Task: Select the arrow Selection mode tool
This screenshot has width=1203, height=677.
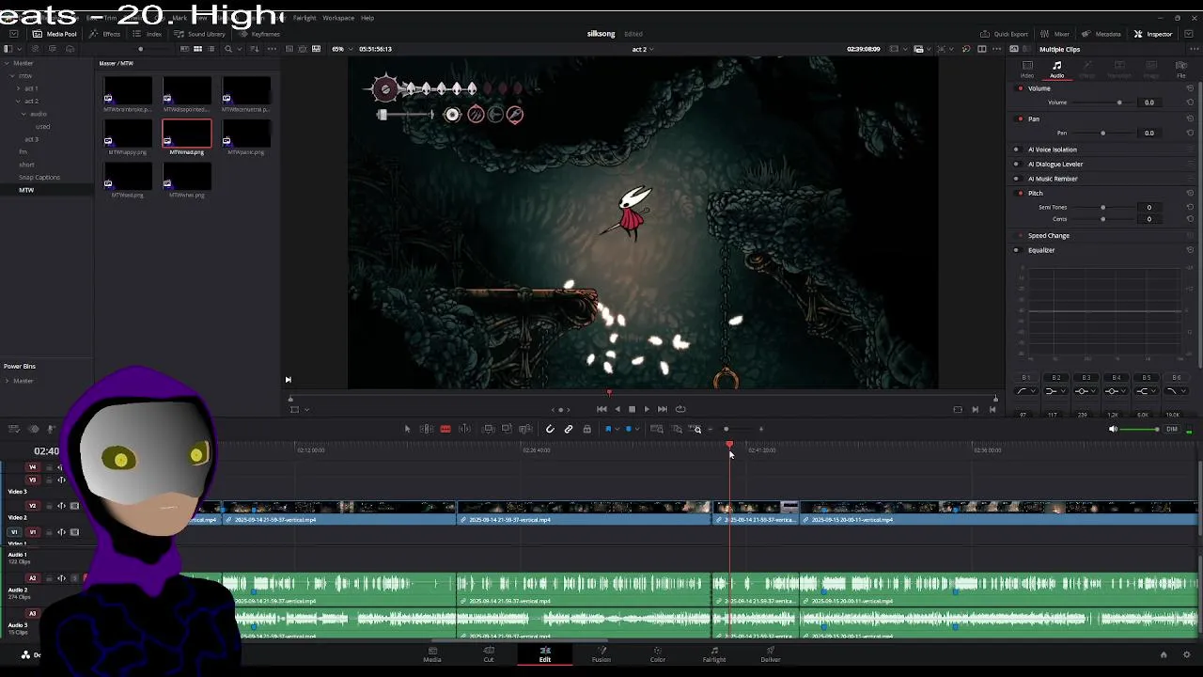Action: point(407,429)
